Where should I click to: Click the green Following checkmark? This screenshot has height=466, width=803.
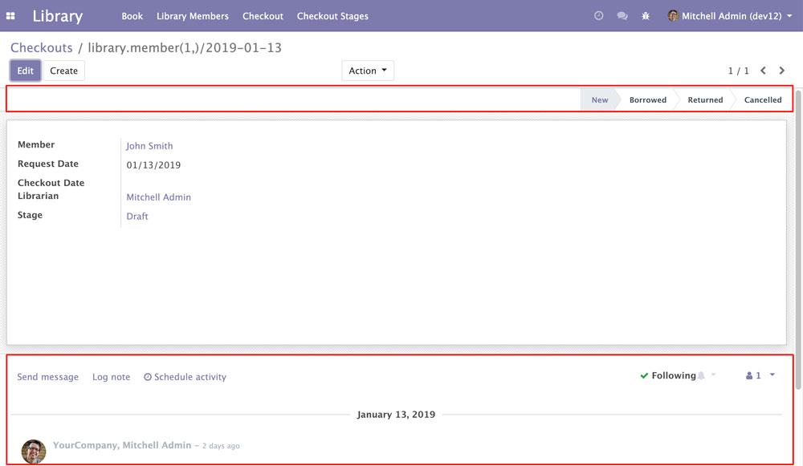coord(644,375)
